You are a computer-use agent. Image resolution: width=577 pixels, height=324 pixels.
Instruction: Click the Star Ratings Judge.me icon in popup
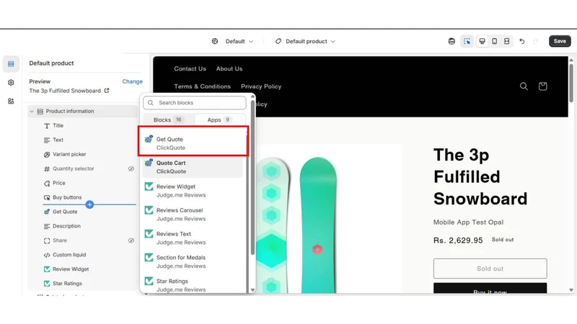click(x=149, y=281)
